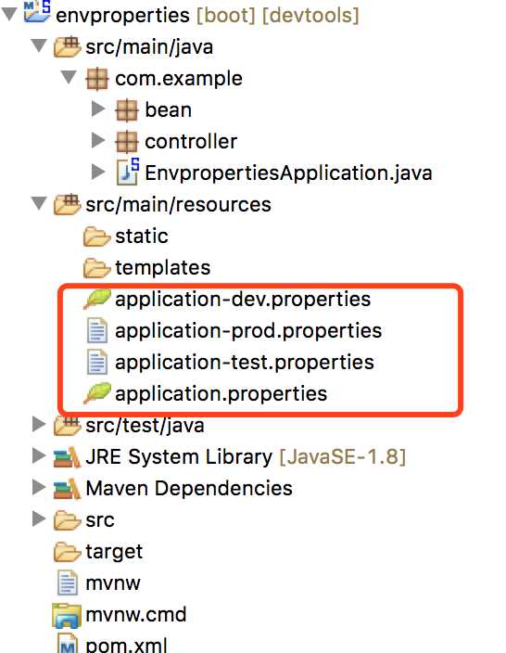Image resolution: width=506 pixels, height=653 pixels.
Task: Collapse the src/main/java source folder
Action: (x=39, y=45)
